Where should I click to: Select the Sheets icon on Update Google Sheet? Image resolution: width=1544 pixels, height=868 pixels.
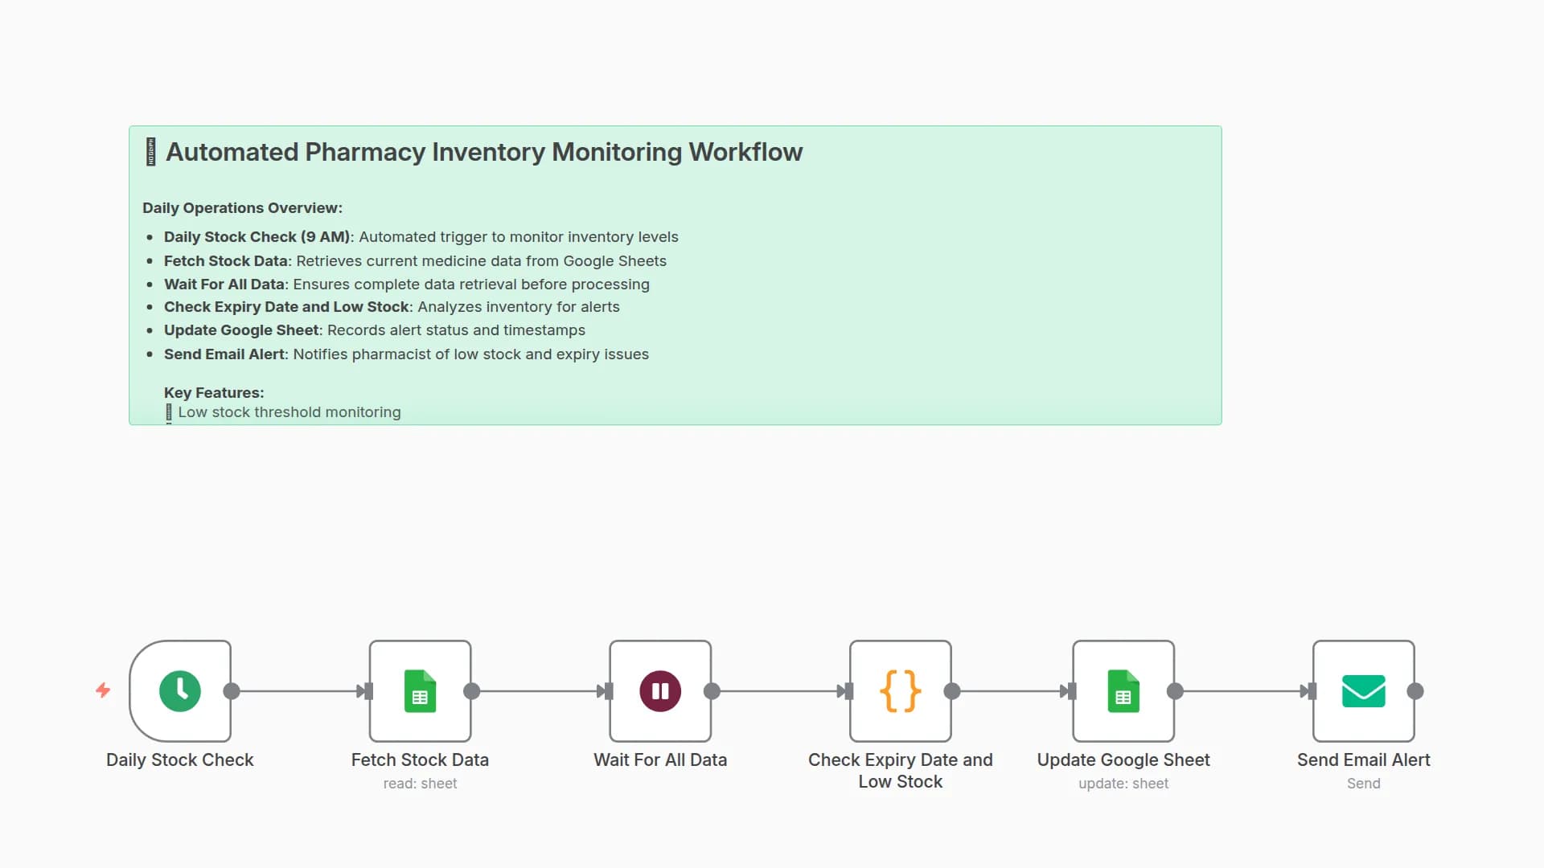pos(1123,690)
